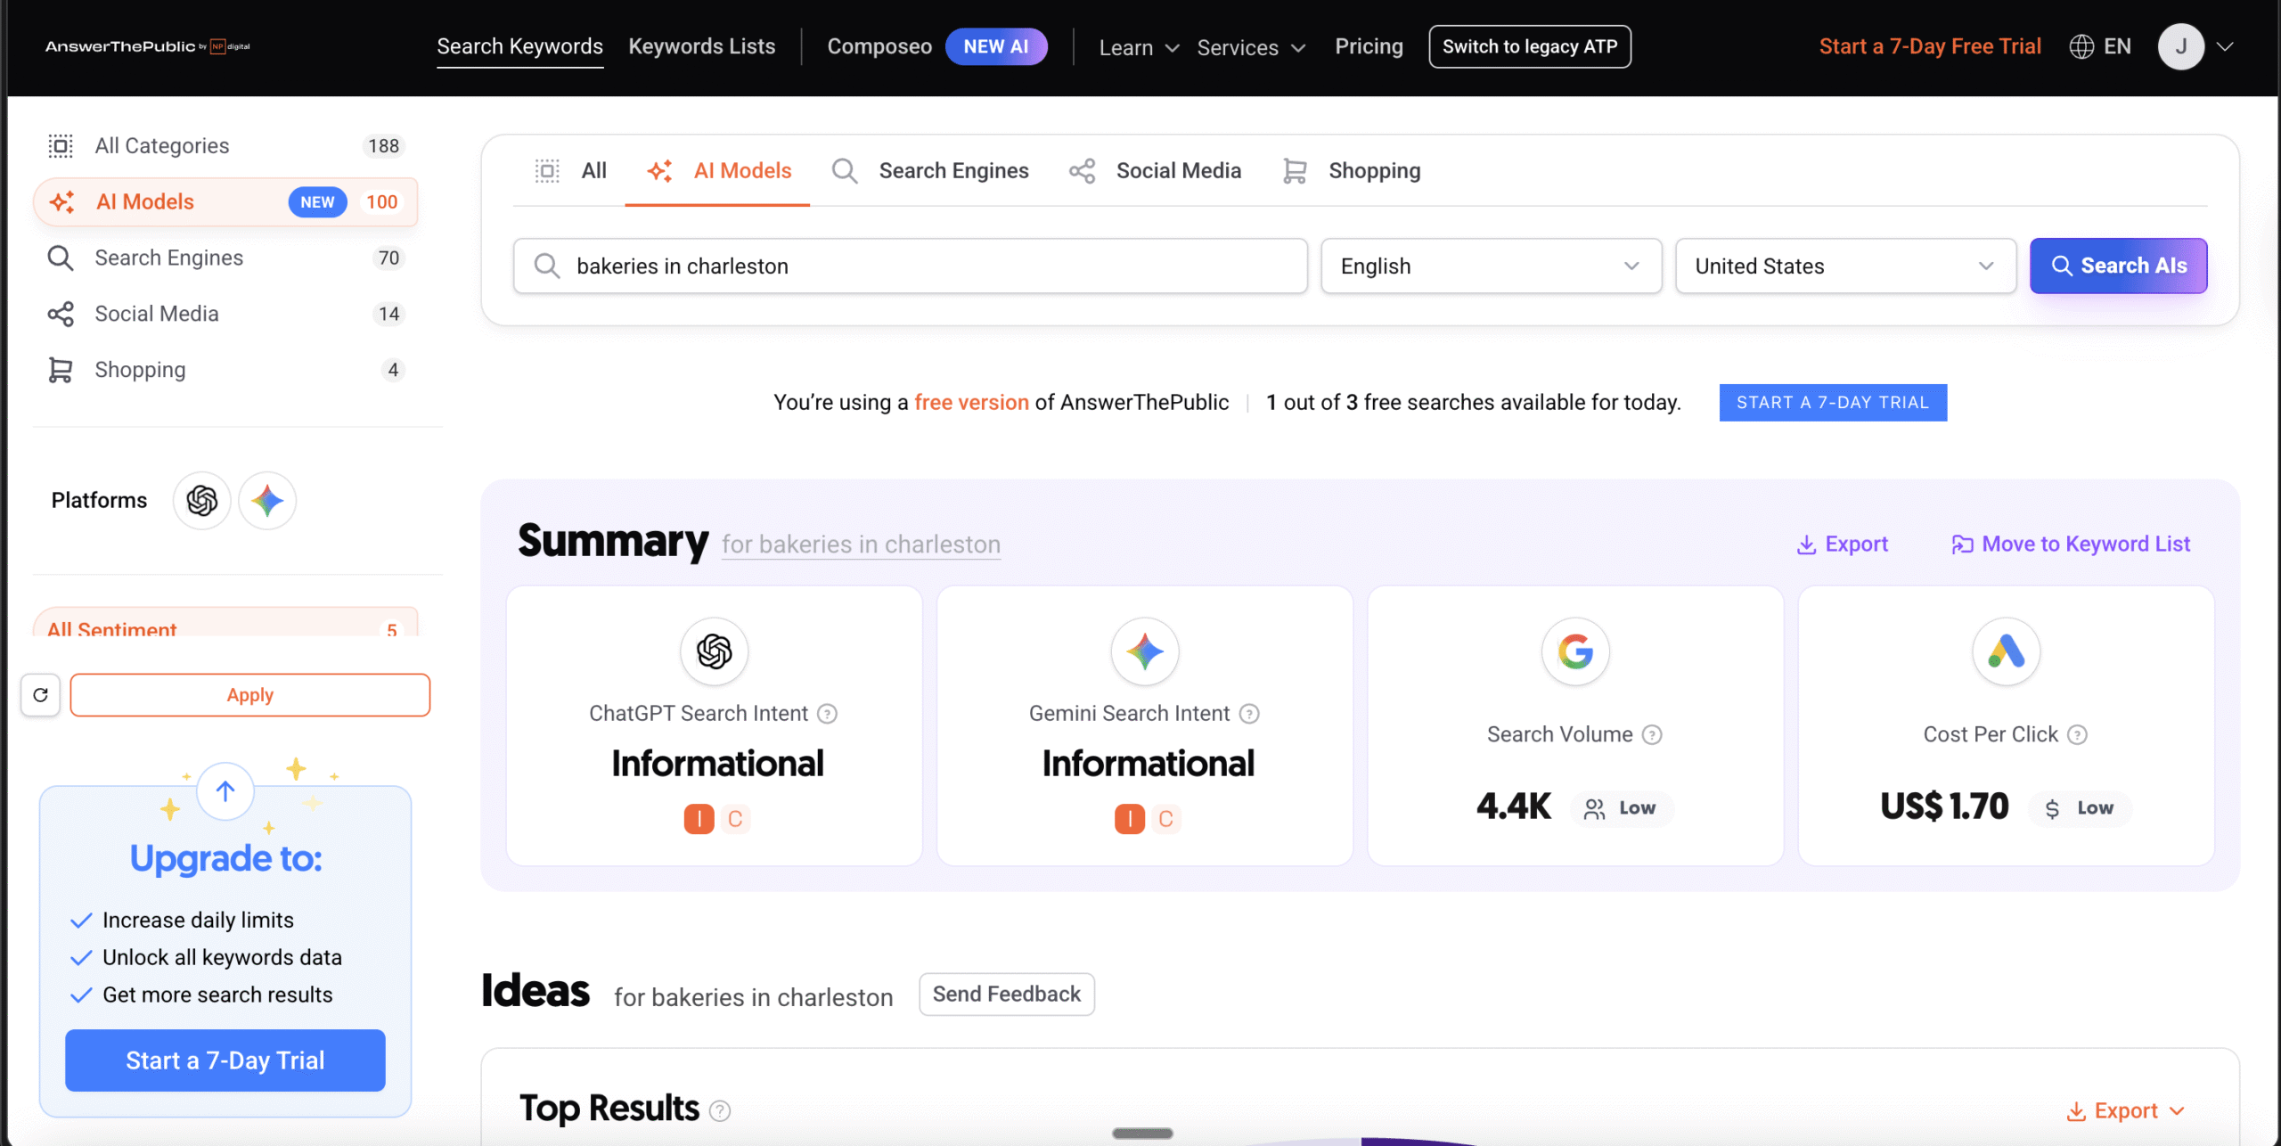Click Start a 7-Day Trial upgrade button

pos(225,1060)
